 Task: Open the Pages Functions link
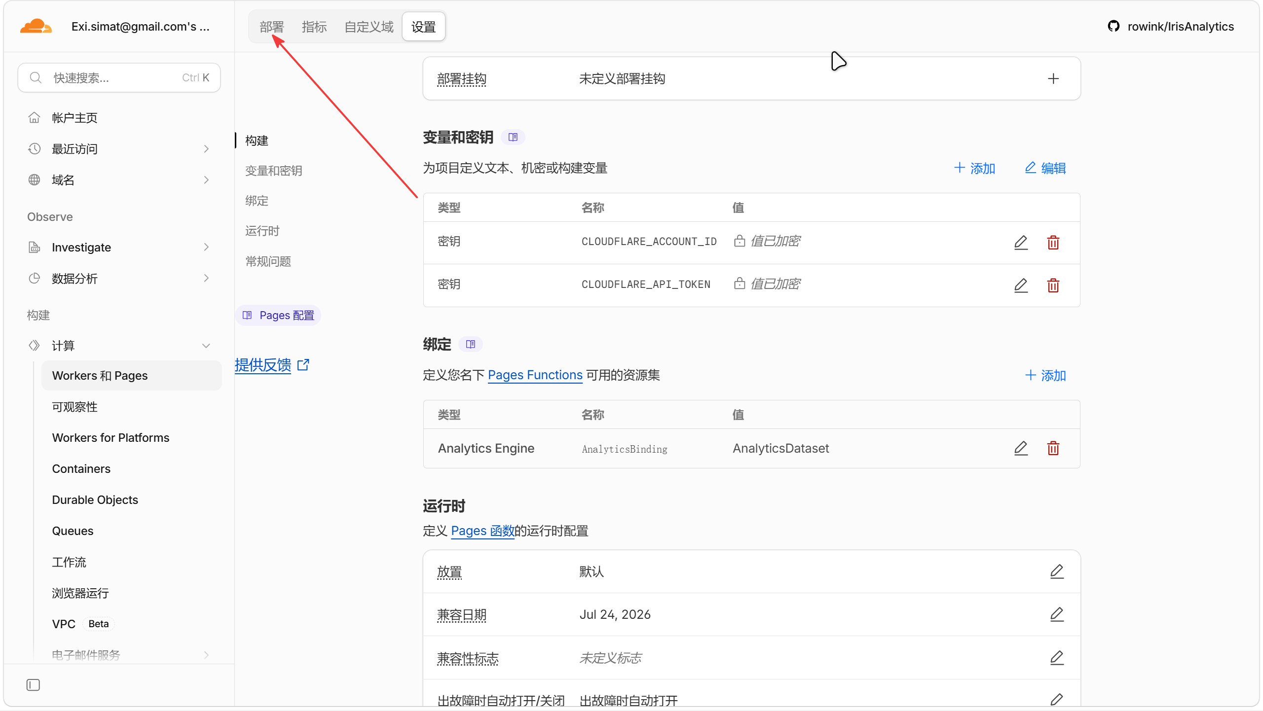click(x=535, y=375)
